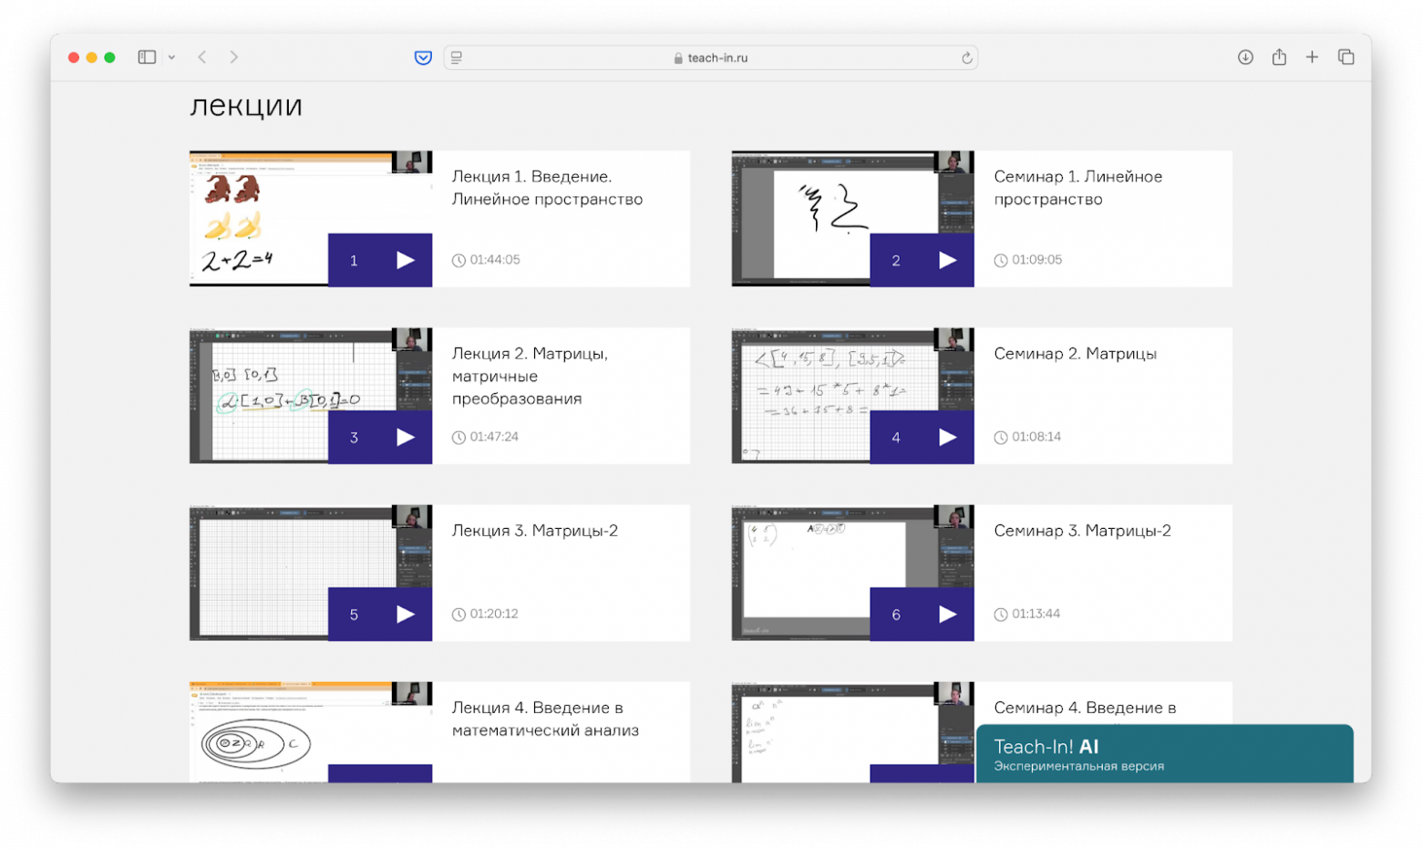Reload the page with refresh icon
Image resolution: width=1422 pixels, height=849 pixels.
(966, 57)
